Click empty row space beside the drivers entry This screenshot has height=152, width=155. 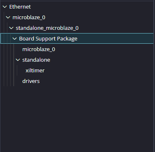96,81
